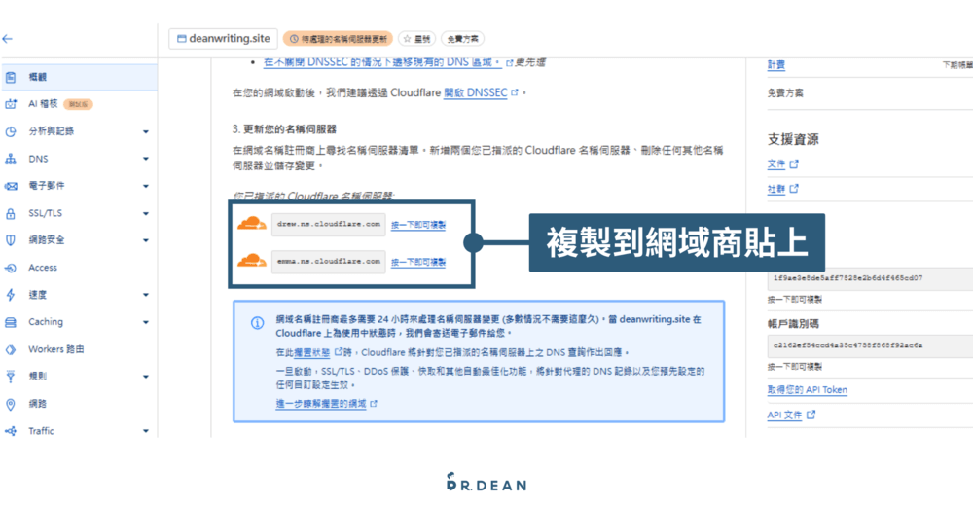This screenshot has height=507, width=973.
Task: Open the 計畫 link in right panel
Action: (x=776, y=64)
